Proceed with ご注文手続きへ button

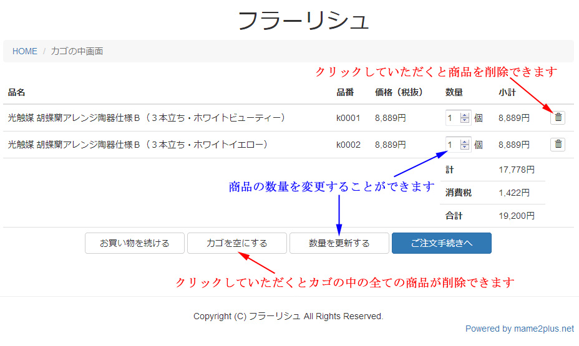(441, 243)
